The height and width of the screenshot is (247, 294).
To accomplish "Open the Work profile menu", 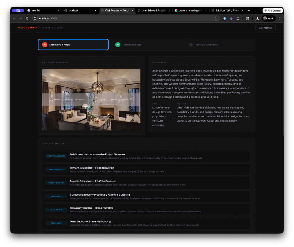I will tap(268, 18).
